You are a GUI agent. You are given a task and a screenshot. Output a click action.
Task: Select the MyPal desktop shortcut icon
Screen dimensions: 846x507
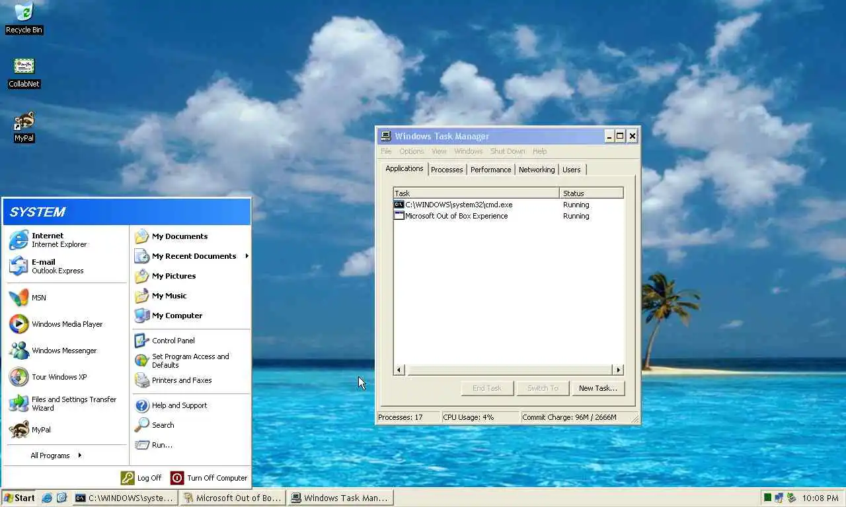click(24, 127)
